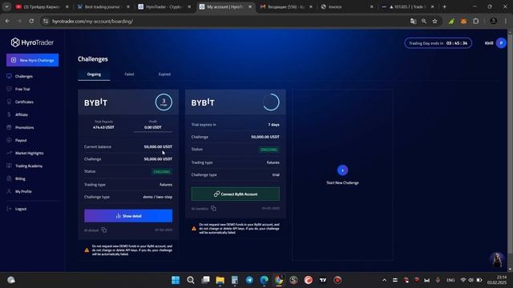Open Affiliate in the sidebar
513x288 pixels.
coord(22,114)
